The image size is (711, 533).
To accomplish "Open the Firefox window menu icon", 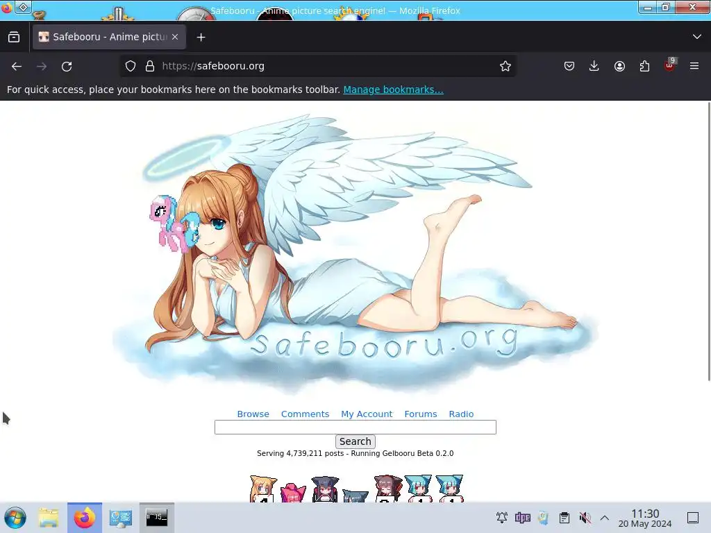I will tap(6, 8).
